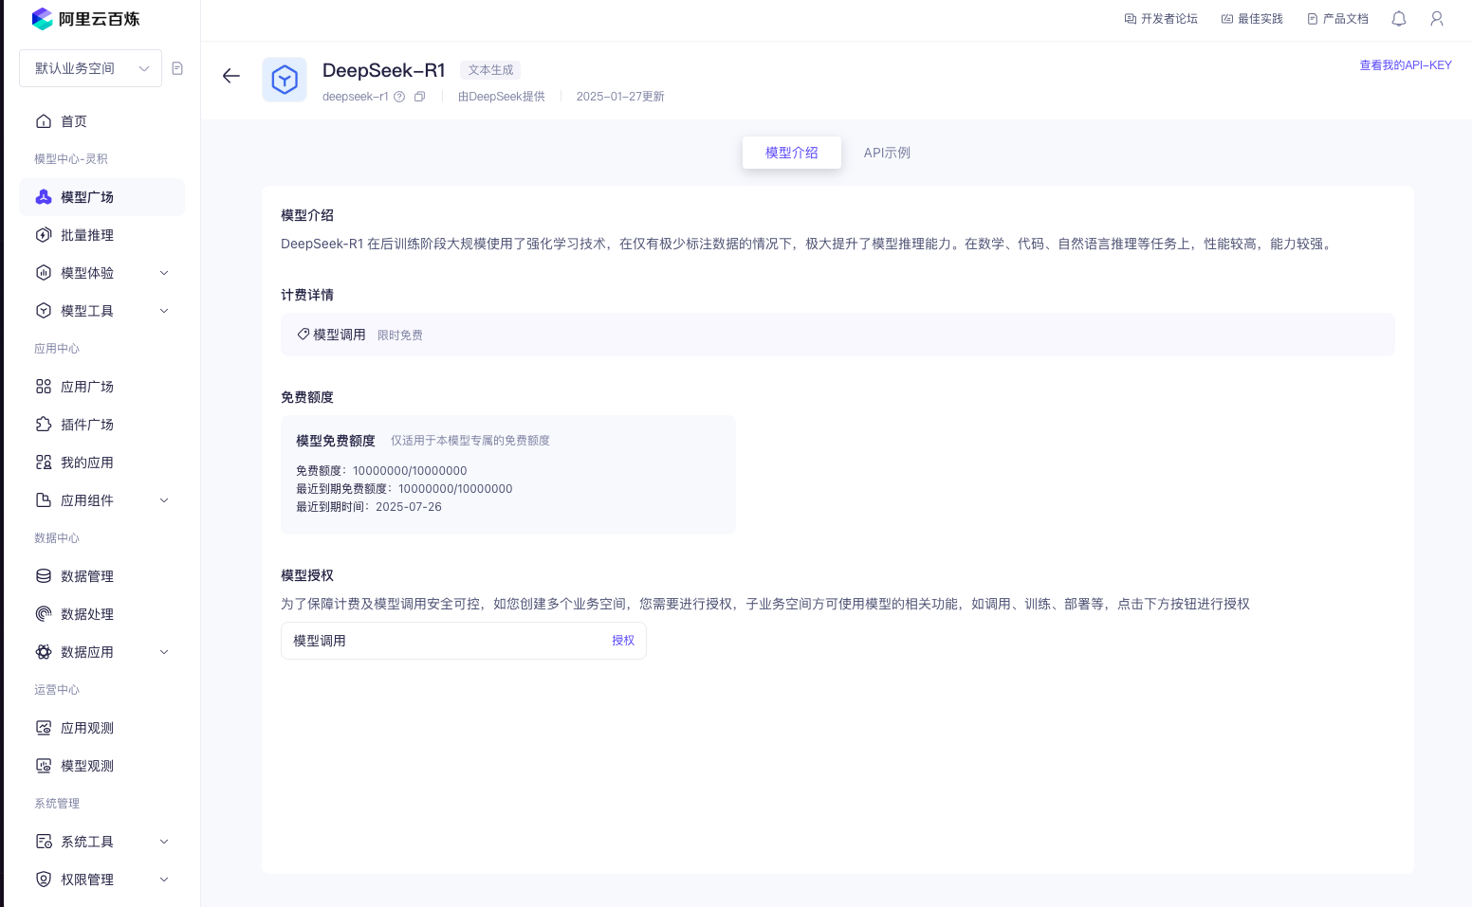The width and height of the screenshot is (1472, 907).
Task: Open the 最佳实践 link
Action: 1252,19
